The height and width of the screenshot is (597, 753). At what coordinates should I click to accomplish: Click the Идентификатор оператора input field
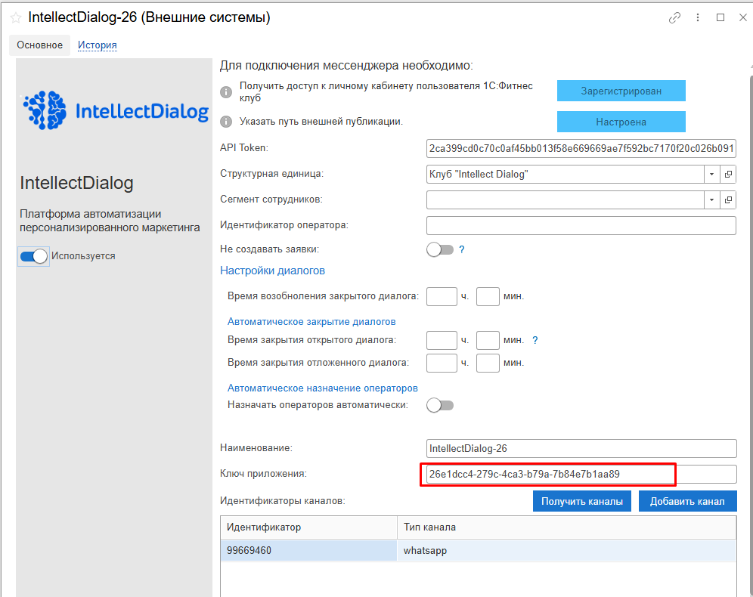pos(581,225)
